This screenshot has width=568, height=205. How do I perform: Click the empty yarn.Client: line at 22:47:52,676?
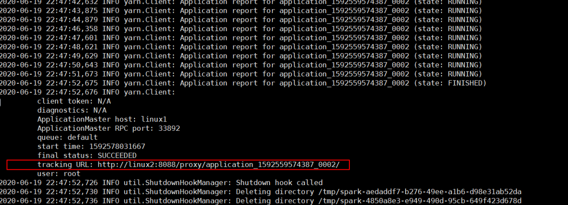(87, 92)
